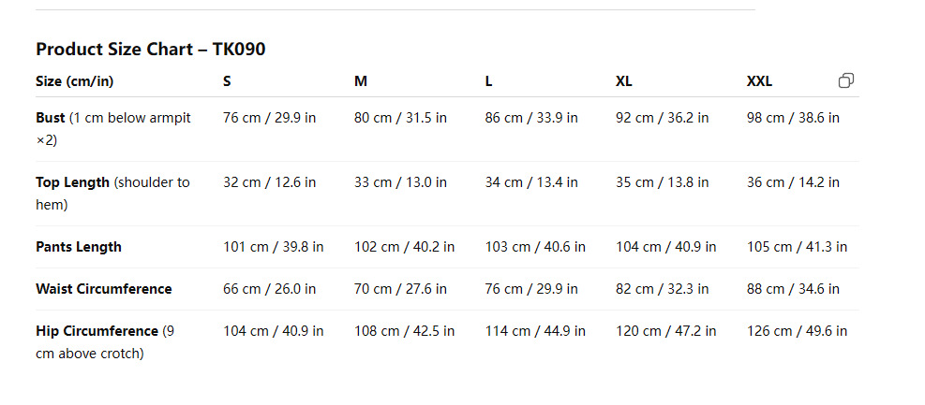Click the Size (cm/in) column header

pyautogui.click(x=75, y=81)
